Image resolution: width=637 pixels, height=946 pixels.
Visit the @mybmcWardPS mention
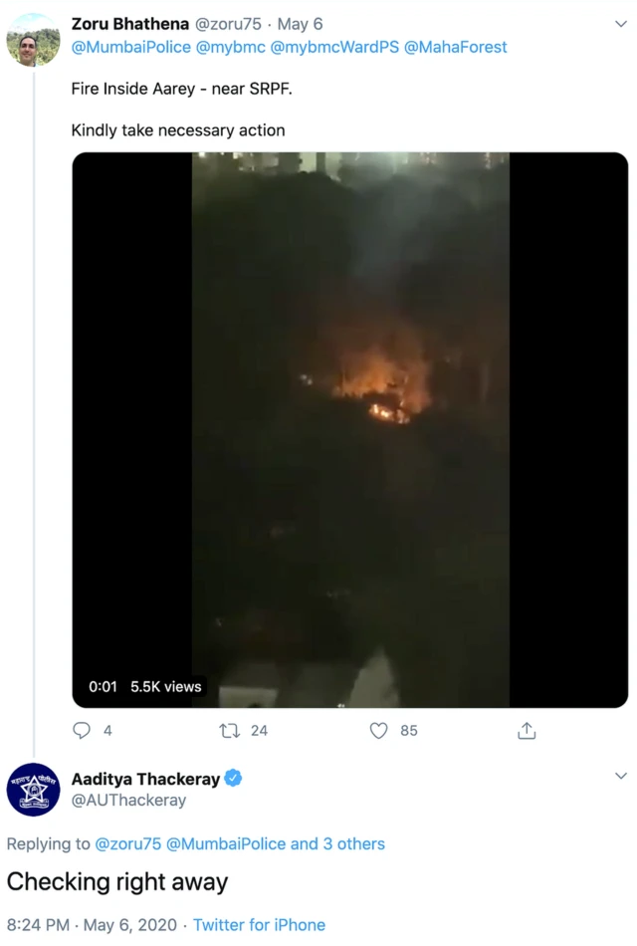coord(334,47)
